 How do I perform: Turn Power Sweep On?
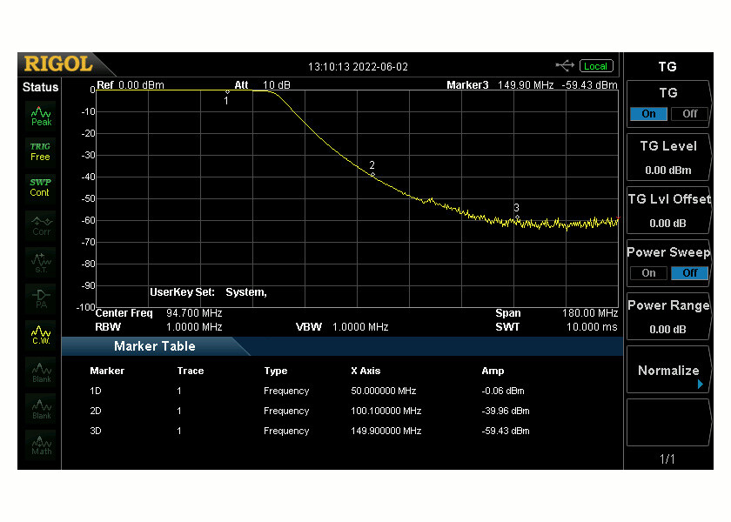pyautogui.click(x=648, y=273)
